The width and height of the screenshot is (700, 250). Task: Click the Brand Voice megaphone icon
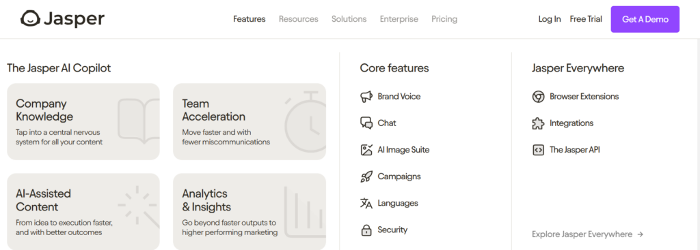pyautogui.click(x=366, y=97)
